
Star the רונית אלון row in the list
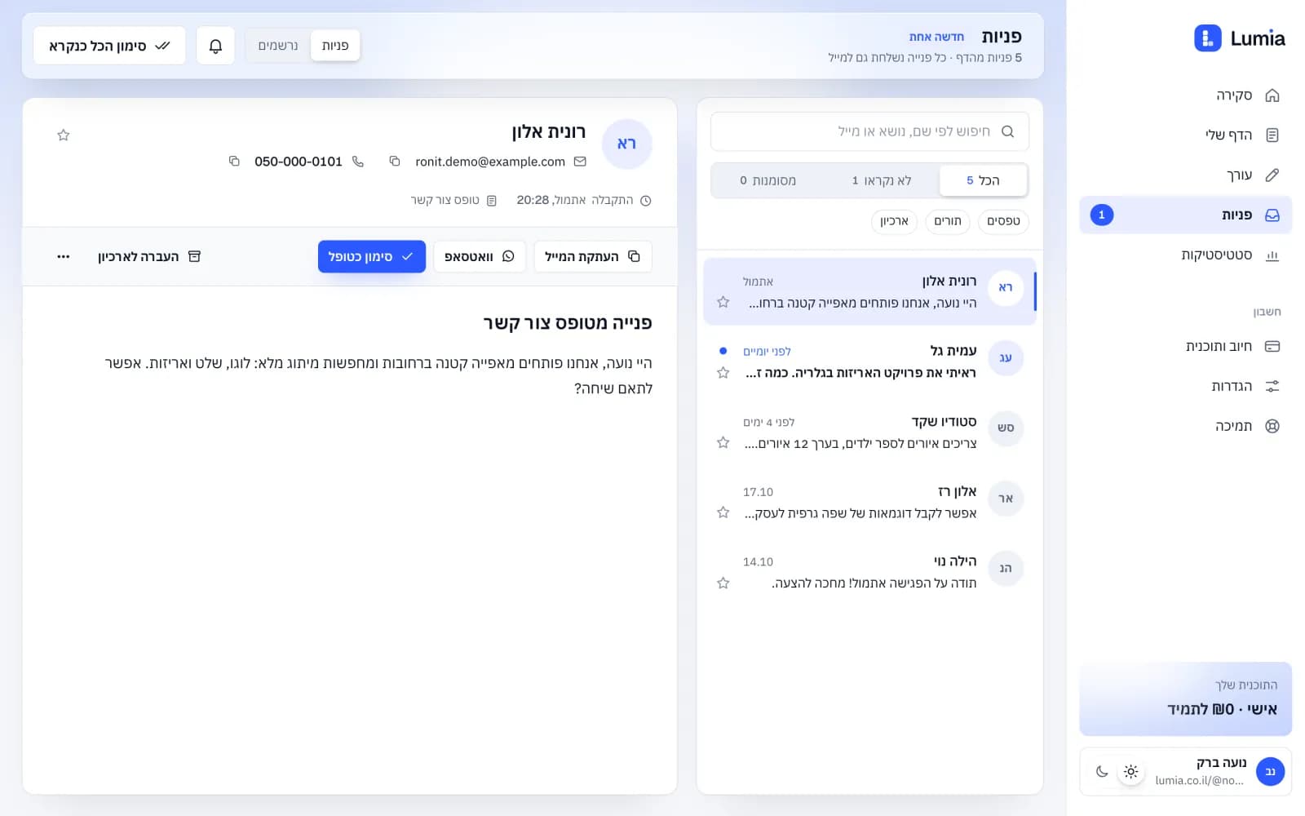coord(723,303)
